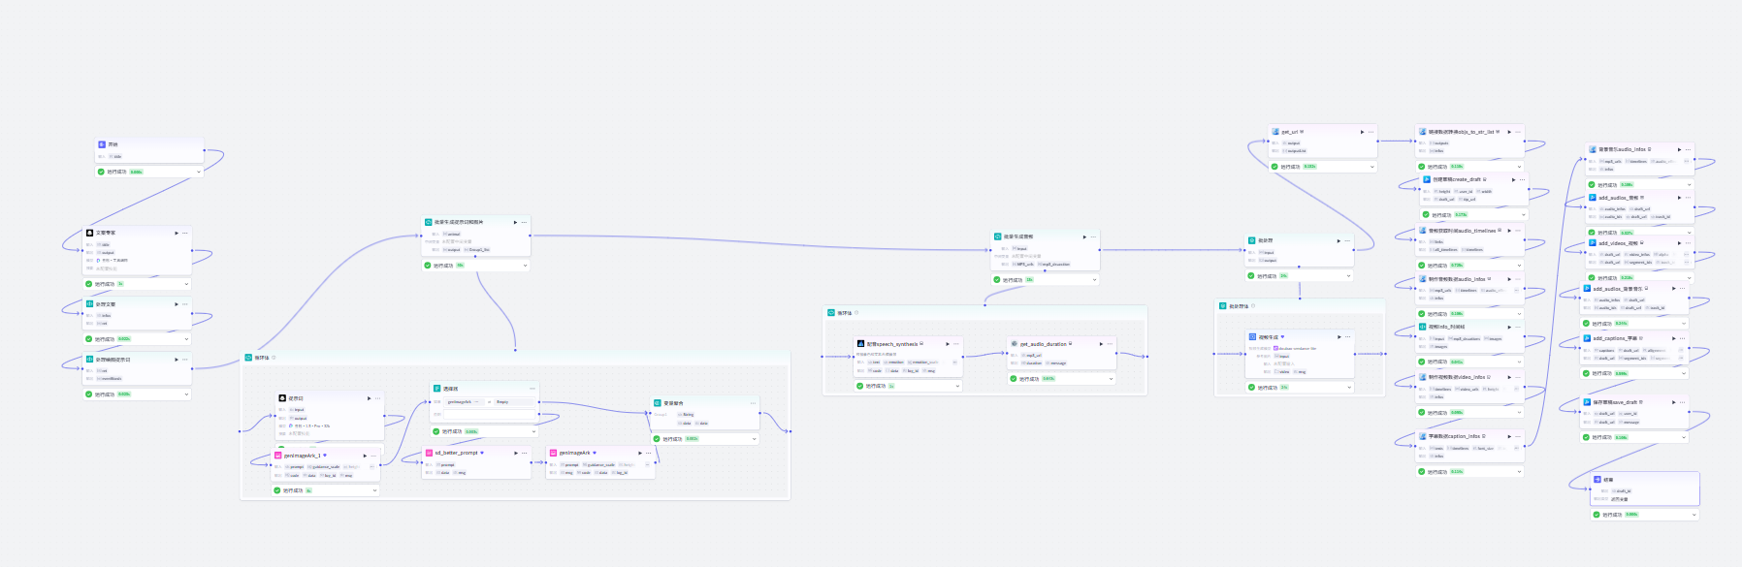Expand run result under save_draft node
Screen dimensions: 1742x567
pos(1683,437)
